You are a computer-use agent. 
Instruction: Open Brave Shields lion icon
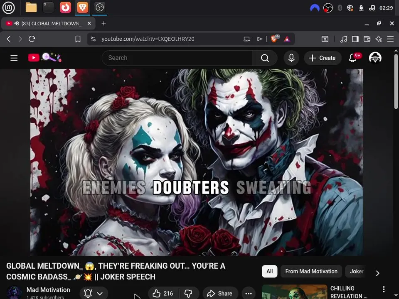(274, 39)
